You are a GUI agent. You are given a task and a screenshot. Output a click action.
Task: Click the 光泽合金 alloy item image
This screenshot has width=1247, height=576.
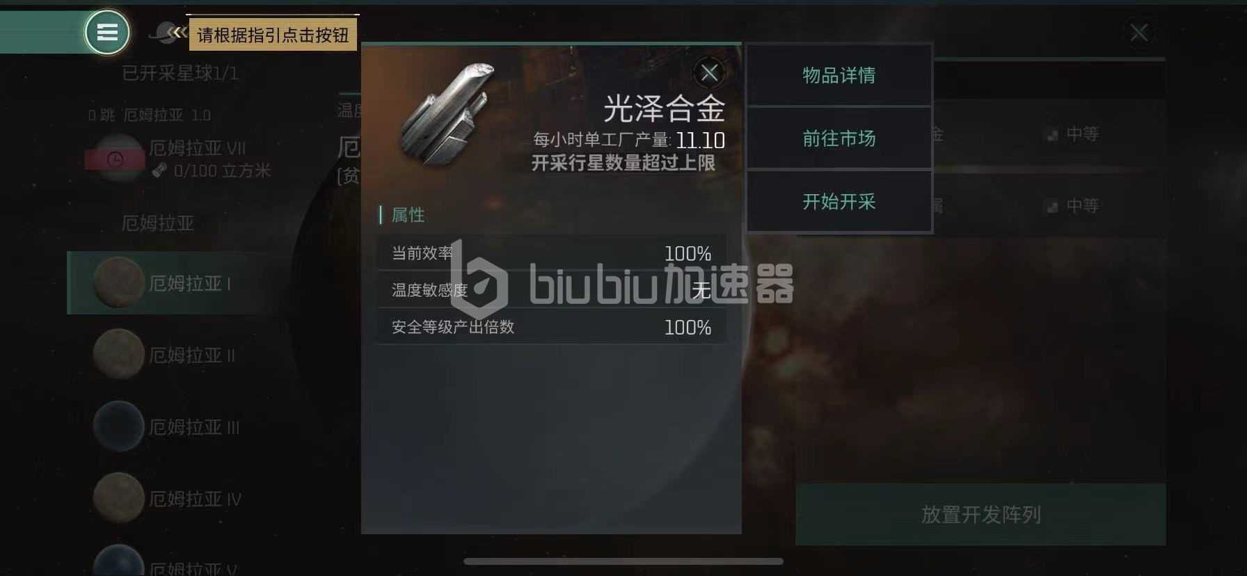(446, 115)
